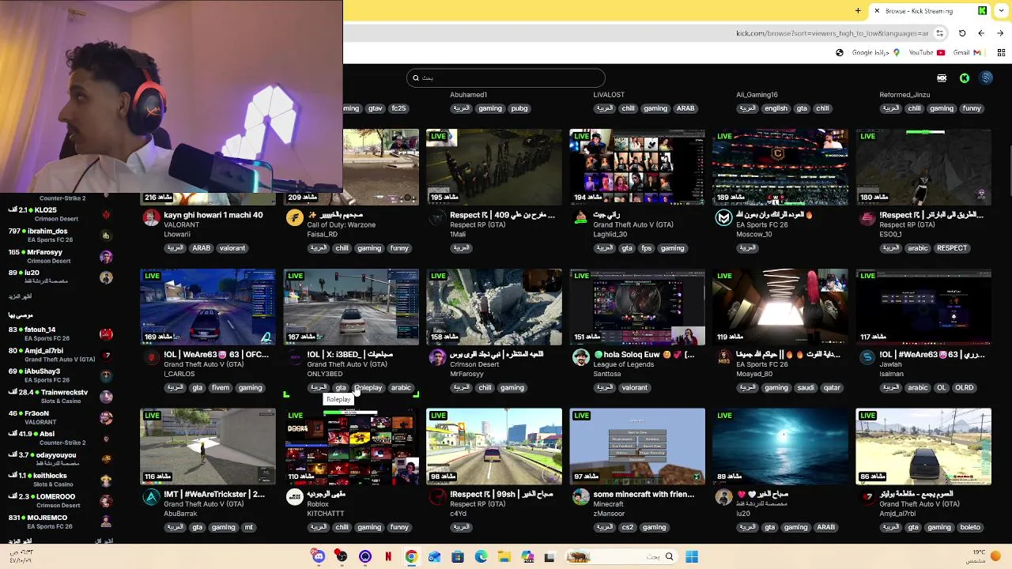Select the Browse - Kick Streaming tab
The height and width of the screenshot is (569, 1012).
point(929,11)
